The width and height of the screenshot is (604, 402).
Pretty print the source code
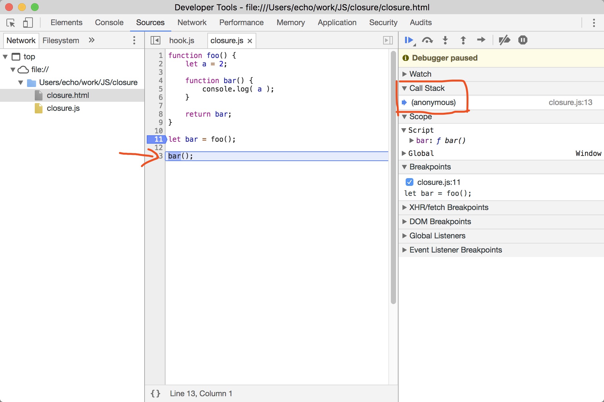156,393
